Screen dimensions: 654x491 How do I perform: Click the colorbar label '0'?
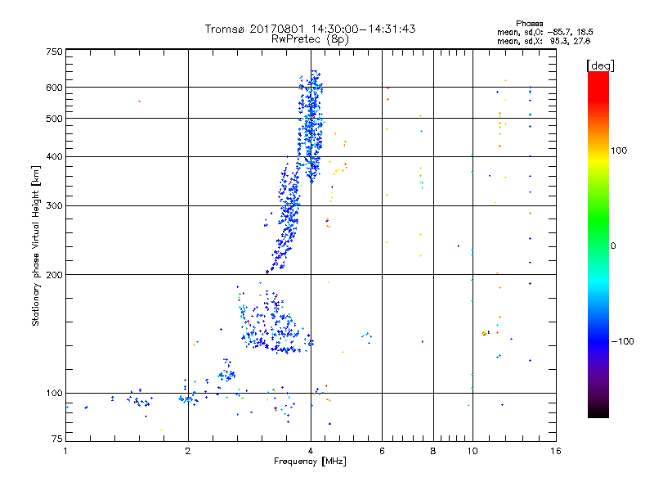point(612,246)
